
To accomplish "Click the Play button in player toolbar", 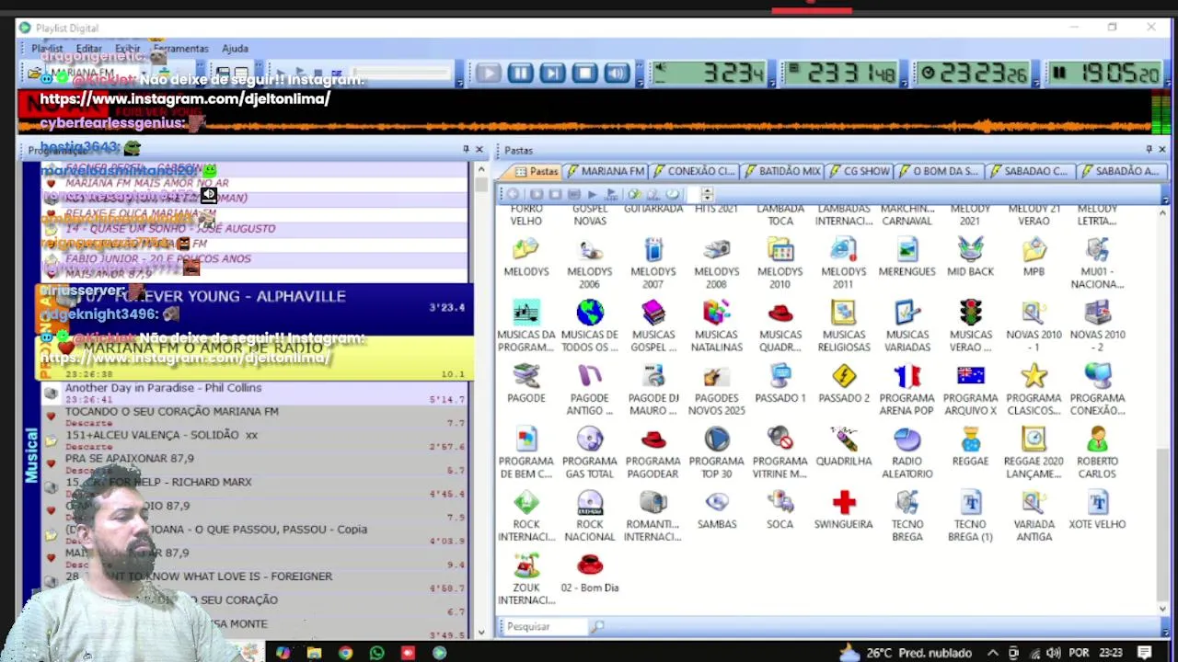I will [488, 74].
